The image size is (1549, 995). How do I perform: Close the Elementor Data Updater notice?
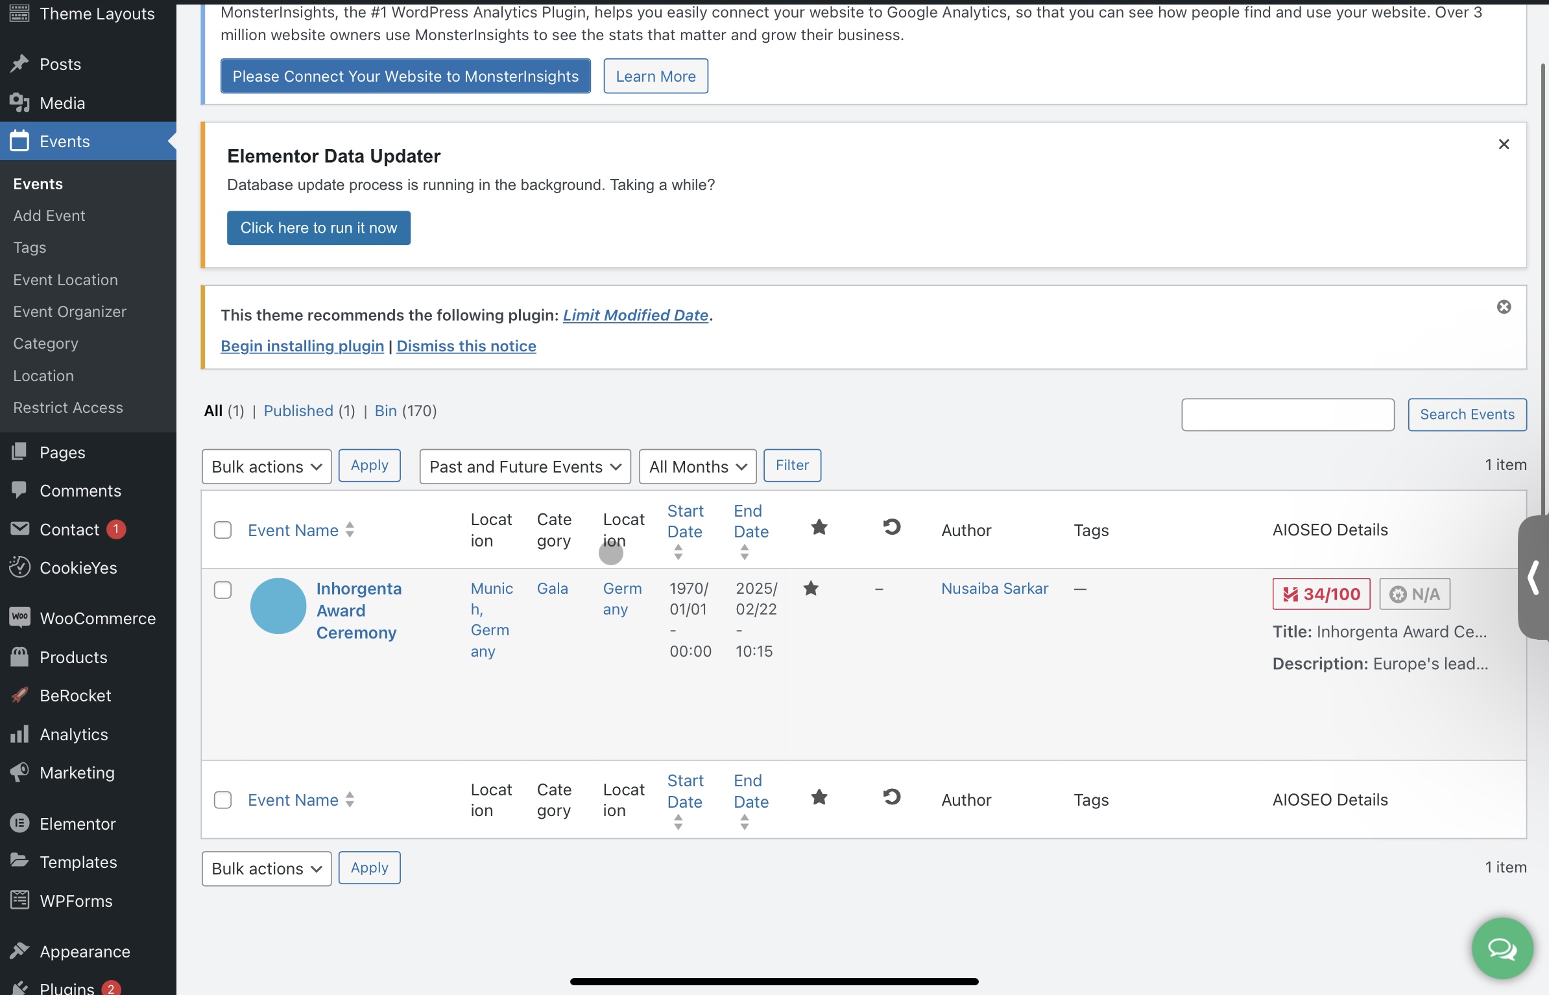coord(1504,145)
